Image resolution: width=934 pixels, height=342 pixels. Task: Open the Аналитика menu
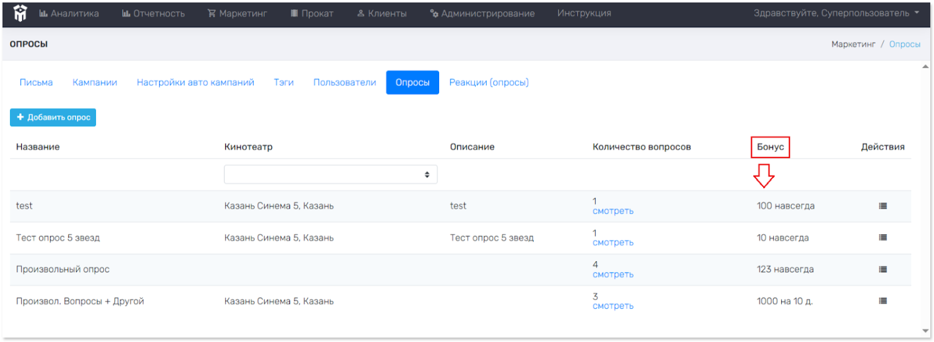click(x=69, y=13)
